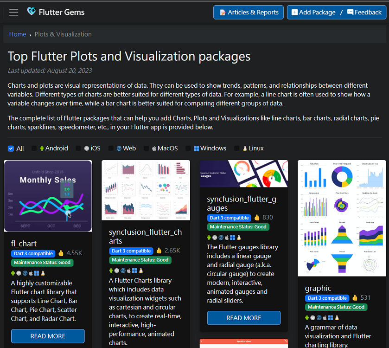Open the syncfusion_flutter_gauges package title

click(x=242, y=203)
